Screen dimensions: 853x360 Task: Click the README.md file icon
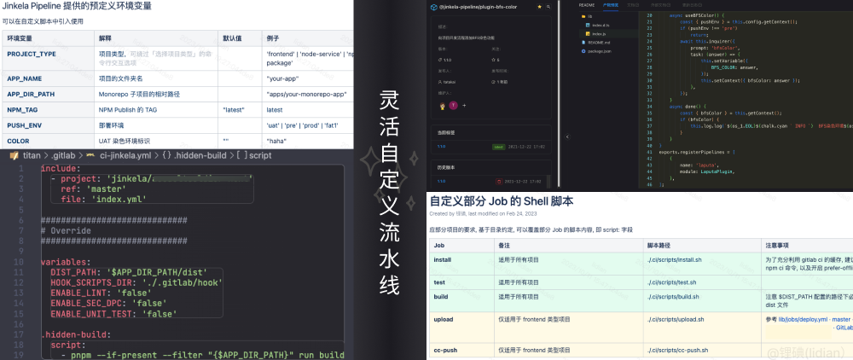(x=583, y=42)
